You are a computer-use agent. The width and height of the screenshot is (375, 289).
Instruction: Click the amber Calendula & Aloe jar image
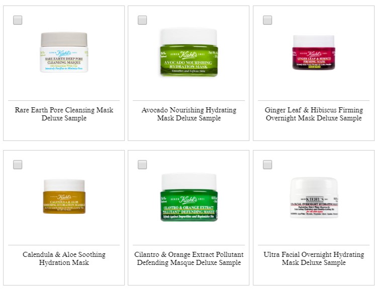(64, 196)
